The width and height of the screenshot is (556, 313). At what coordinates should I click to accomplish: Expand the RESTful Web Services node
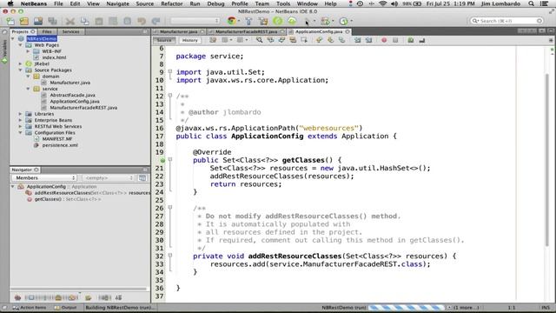[x=20, y=126]
